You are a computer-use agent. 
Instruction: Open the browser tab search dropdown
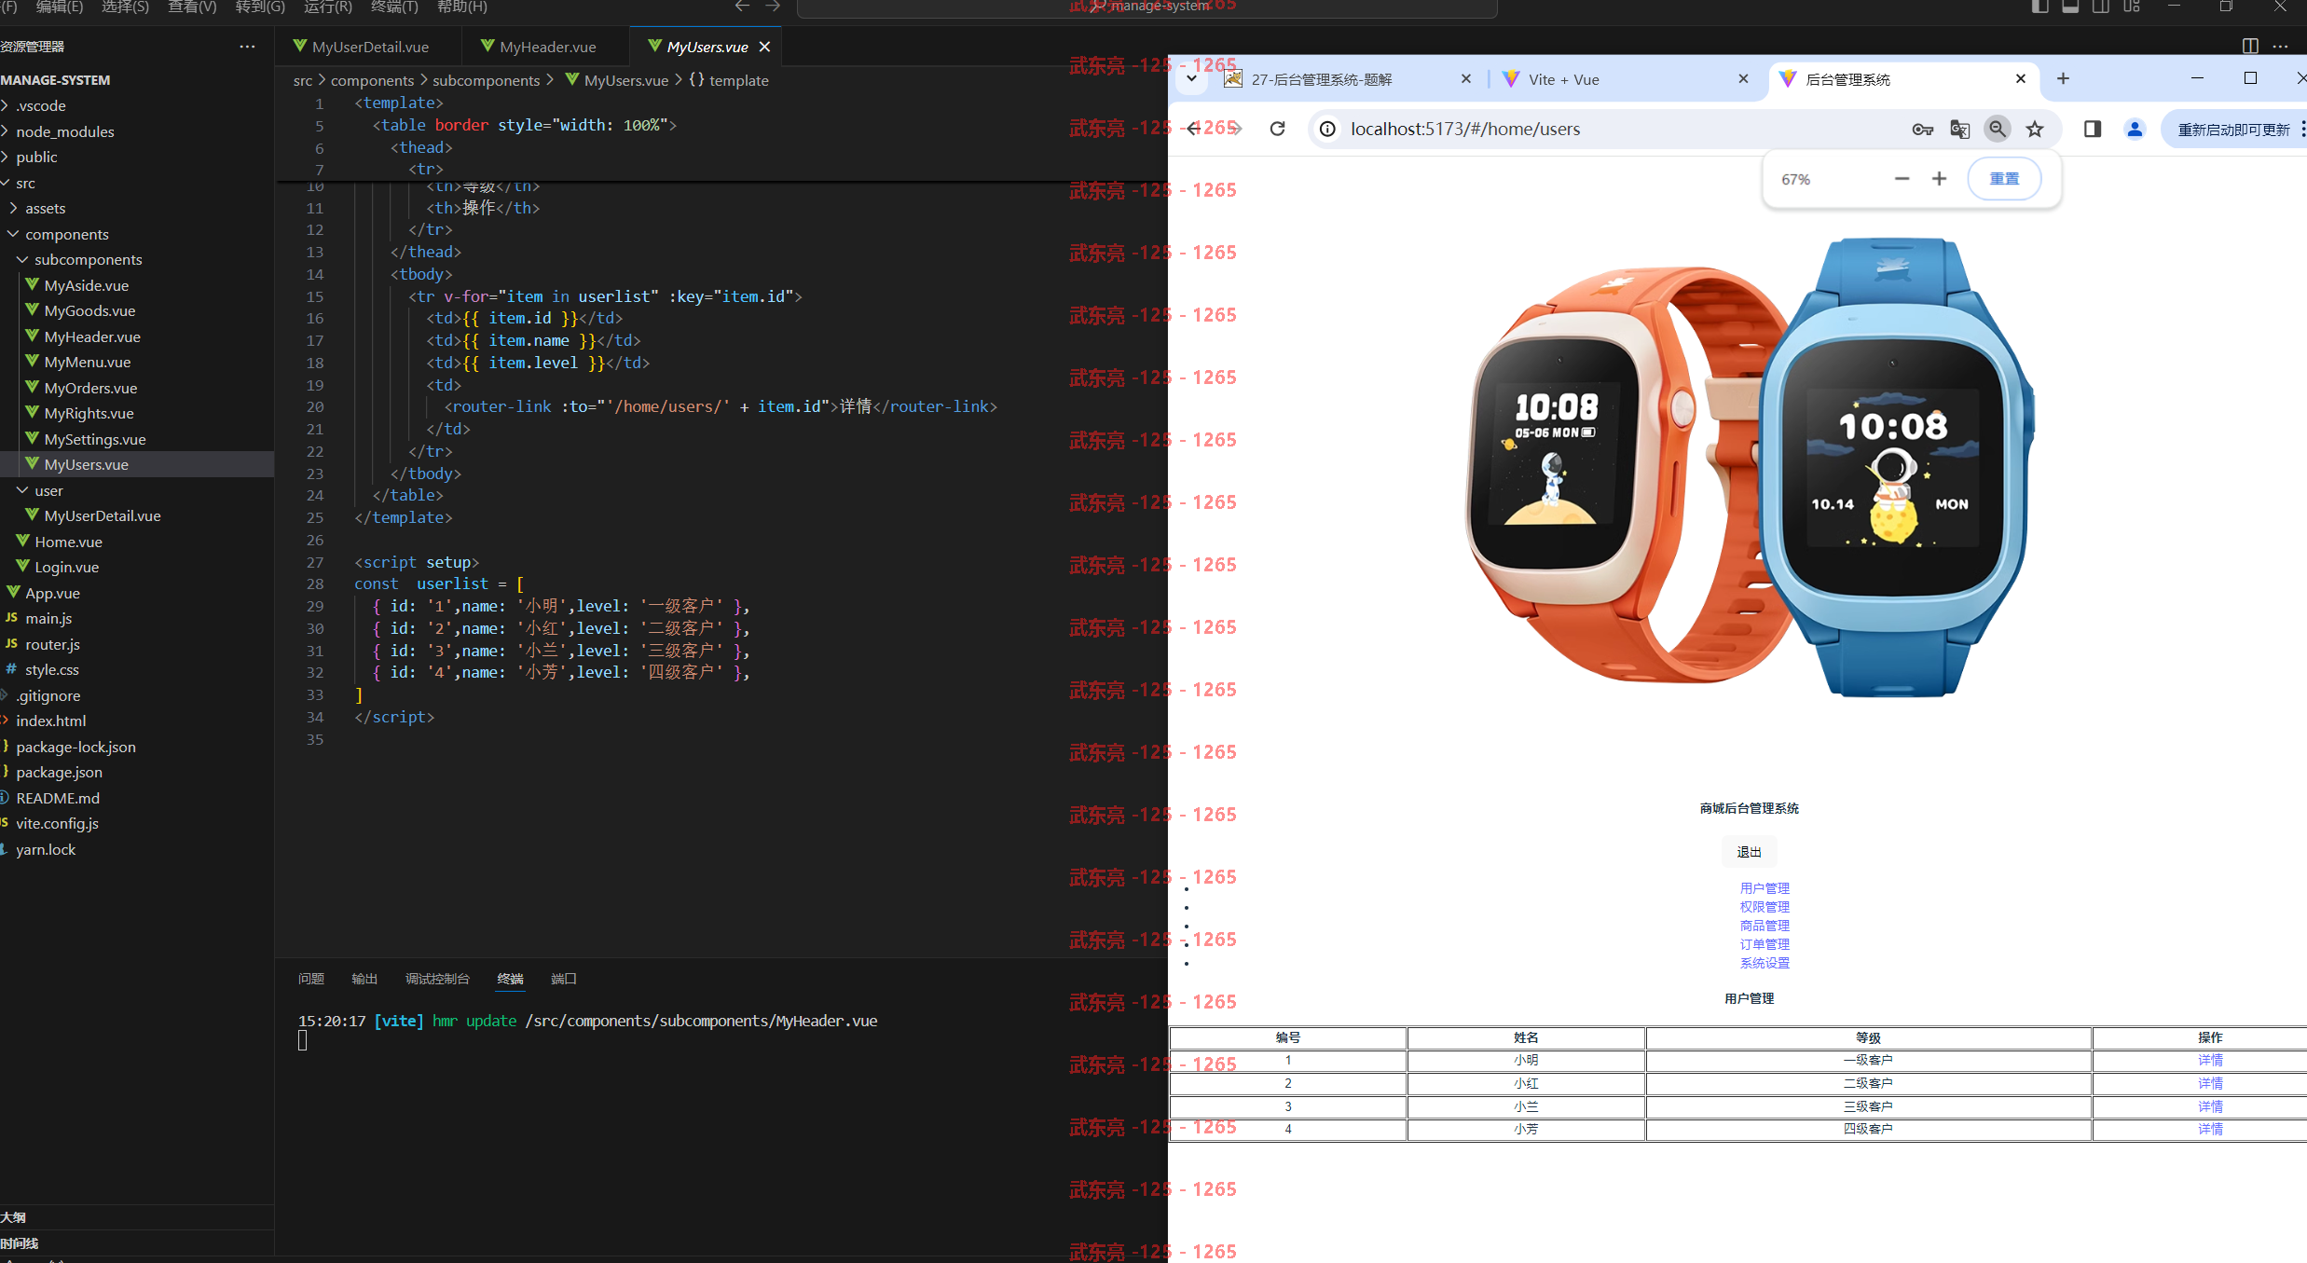click(1191, 79)
